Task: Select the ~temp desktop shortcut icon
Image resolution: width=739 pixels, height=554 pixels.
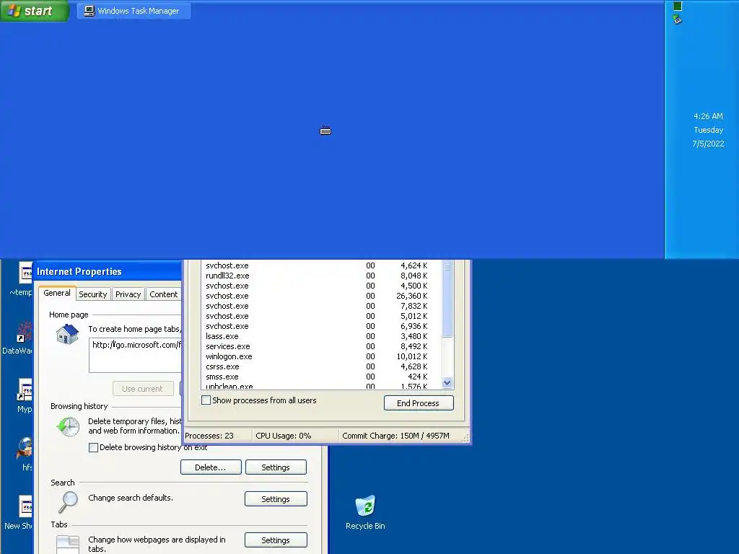Action: [x=22, y=280]
